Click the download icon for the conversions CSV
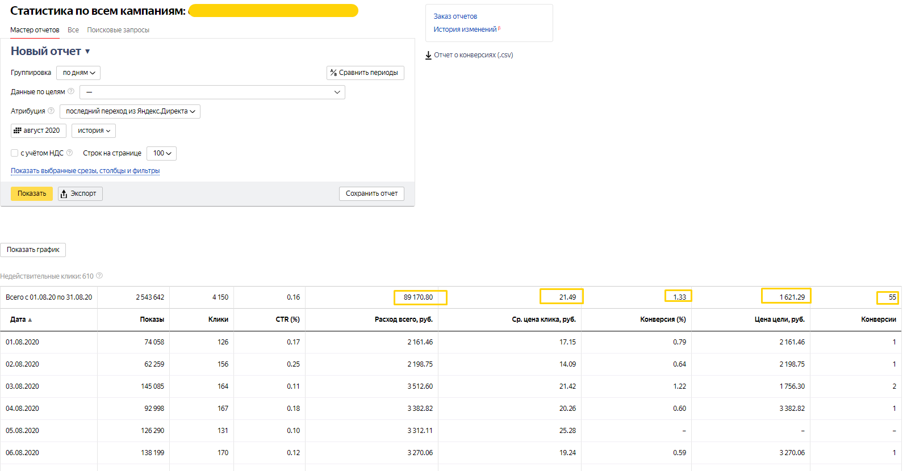Image resolution: width=907 pixels, height=471 pixels. click(x=428, y=55)
